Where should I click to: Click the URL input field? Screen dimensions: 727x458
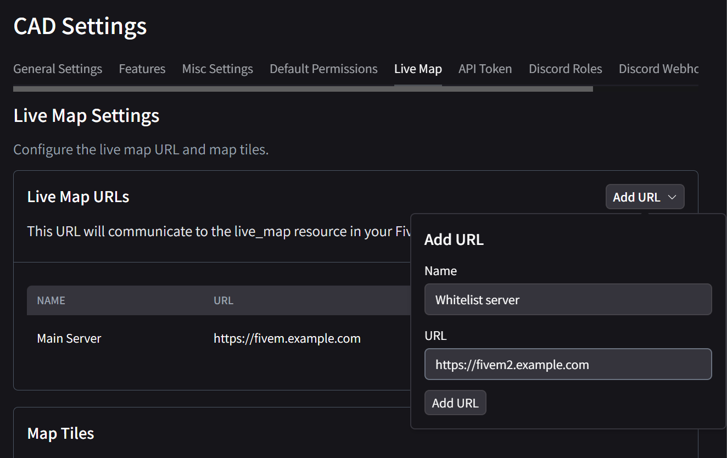568,364
